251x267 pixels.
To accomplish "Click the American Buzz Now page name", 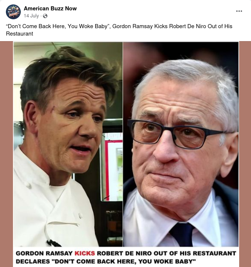I will coord(50,9).
